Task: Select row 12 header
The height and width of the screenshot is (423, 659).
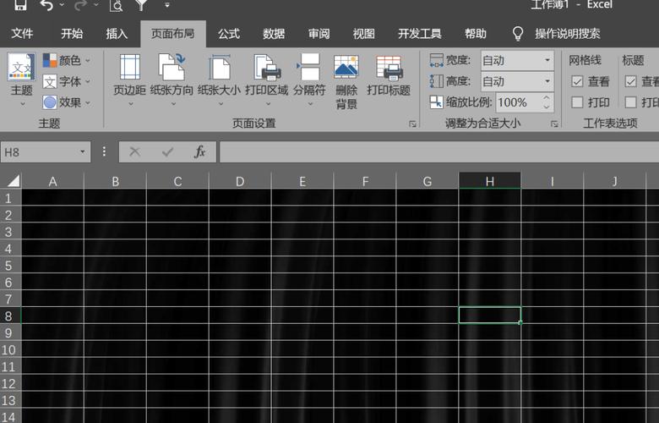Action: point(10,383)
